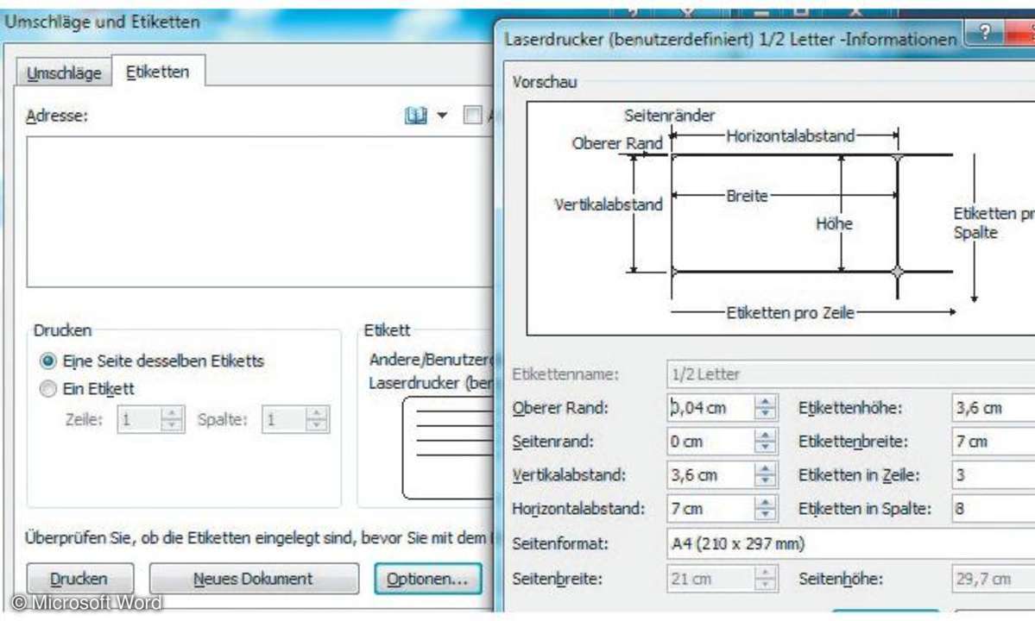
Task: Click the label preview thumbnail in Etikett
Action: (x=449, y=448)
